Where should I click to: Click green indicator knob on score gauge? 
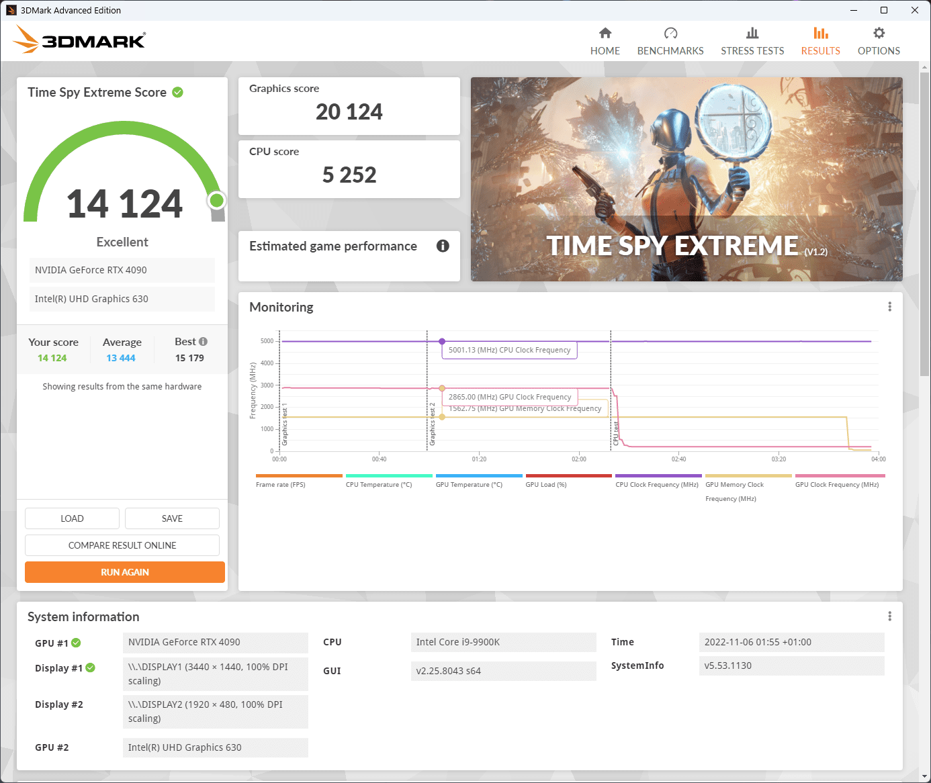[217, 200]
